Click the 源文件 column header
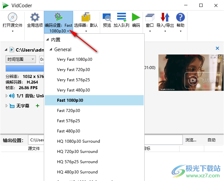The width and height of the screenshot is (224, 181). [x=34, y=149]
